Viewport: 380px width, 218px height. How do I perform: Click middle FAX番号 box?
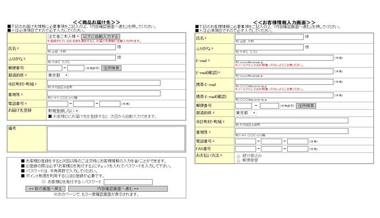(271, 149)
